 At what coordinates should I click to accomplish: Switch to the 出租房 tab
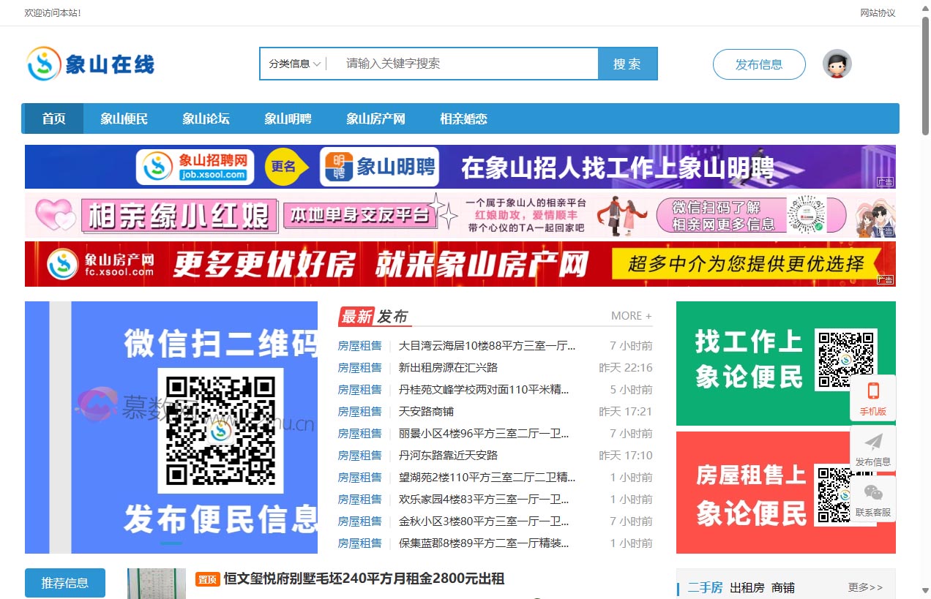coord(747,587)
